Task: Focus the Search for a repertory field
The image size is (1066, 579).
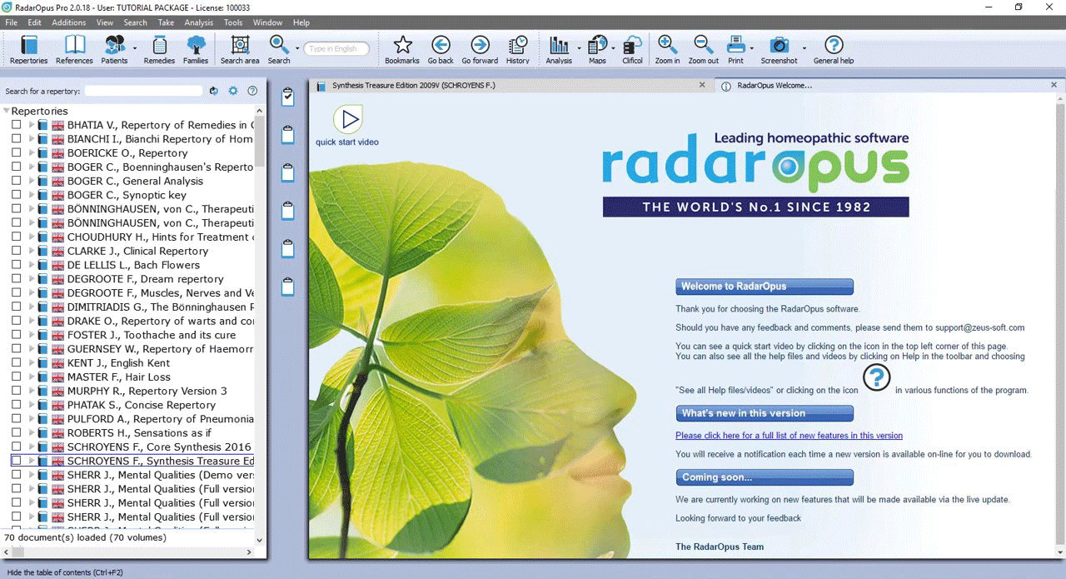Action: click(144, 91)
